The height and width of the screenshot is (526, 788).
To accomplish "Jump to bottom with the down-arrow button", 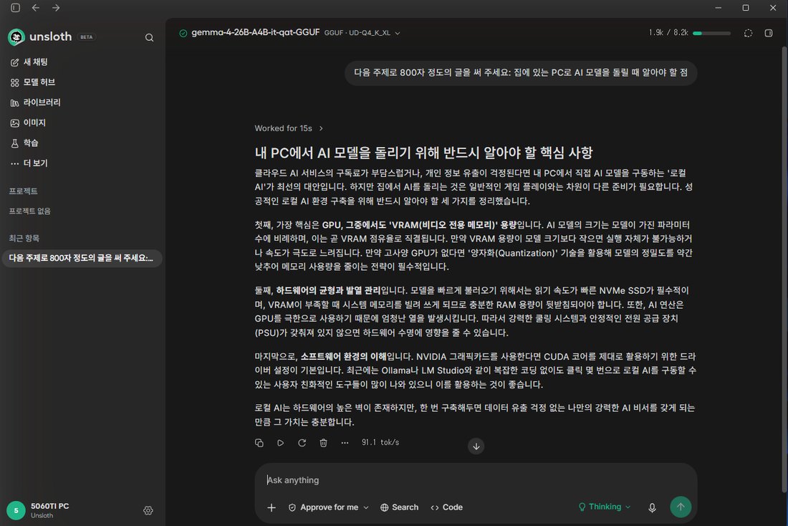I will [x=476, y=446].
